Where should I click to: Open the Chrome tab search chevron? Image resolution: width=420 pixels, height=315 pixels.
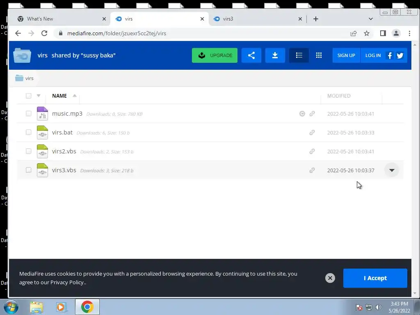[371, 19]
